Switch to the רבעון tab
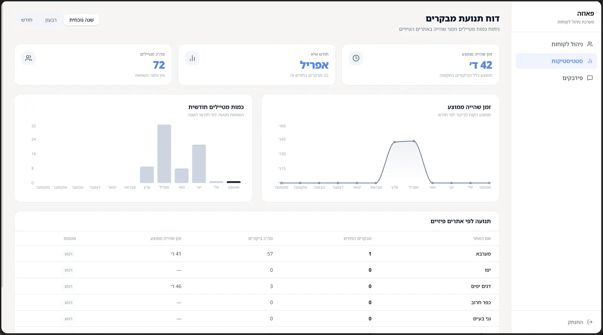The height and width of the screenshot is (335, 603). click(51, 20)
